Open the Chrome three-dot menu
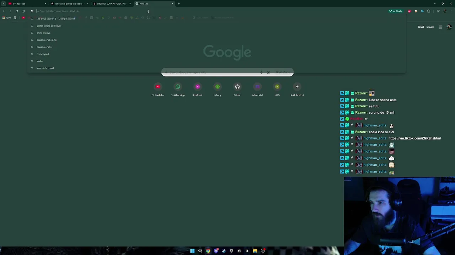Viewport: 455px width, 255px height. (x=451, y=11)
